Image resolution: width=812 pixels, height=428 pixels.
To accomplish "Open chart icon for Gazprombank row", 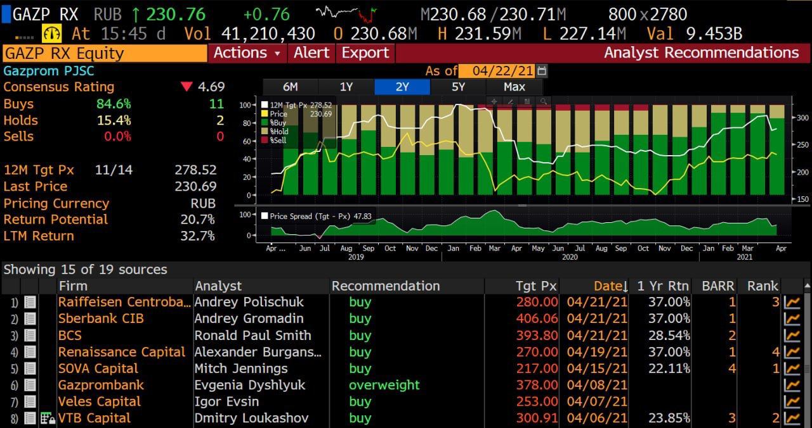I will pyautogui.click(x=792, y=385).
